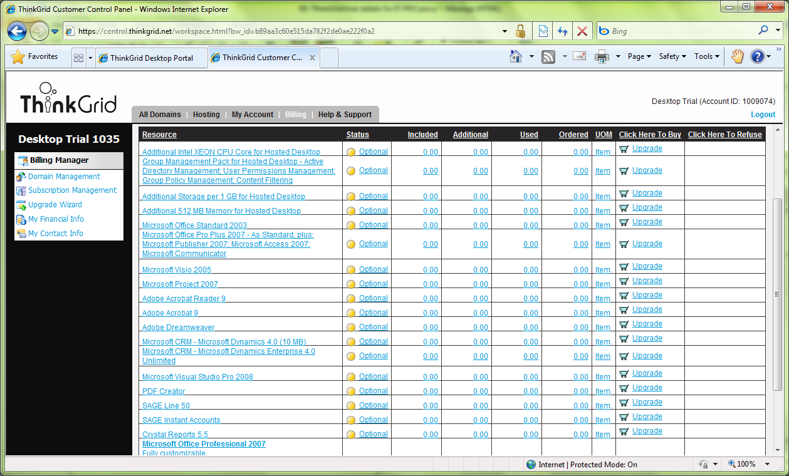
Task: Click My Financial Info sidebar icon
Action: click(x=22, y=220)
